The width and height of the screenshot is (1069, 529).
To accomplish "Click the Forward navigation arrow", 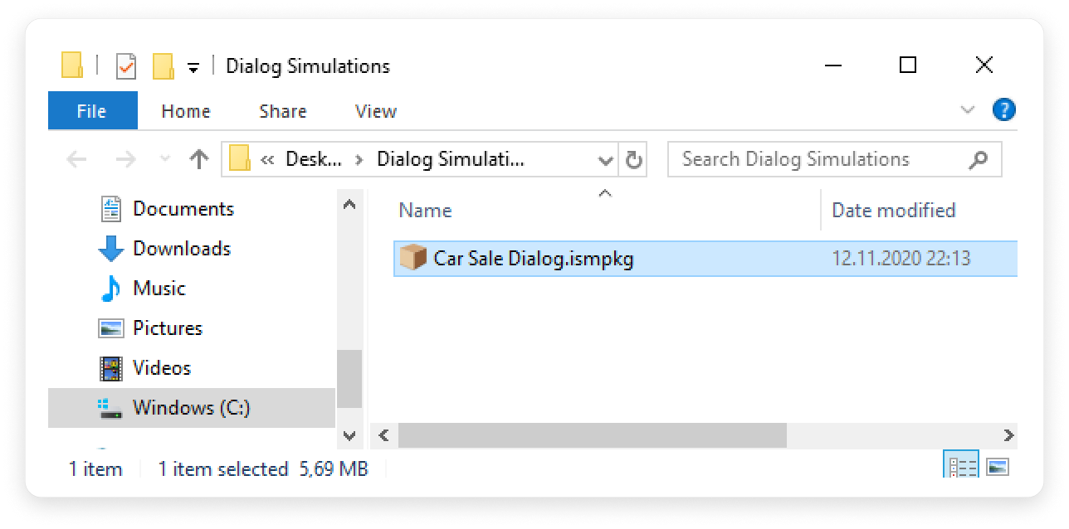I will pyautogui.click(x=125, y=159).
